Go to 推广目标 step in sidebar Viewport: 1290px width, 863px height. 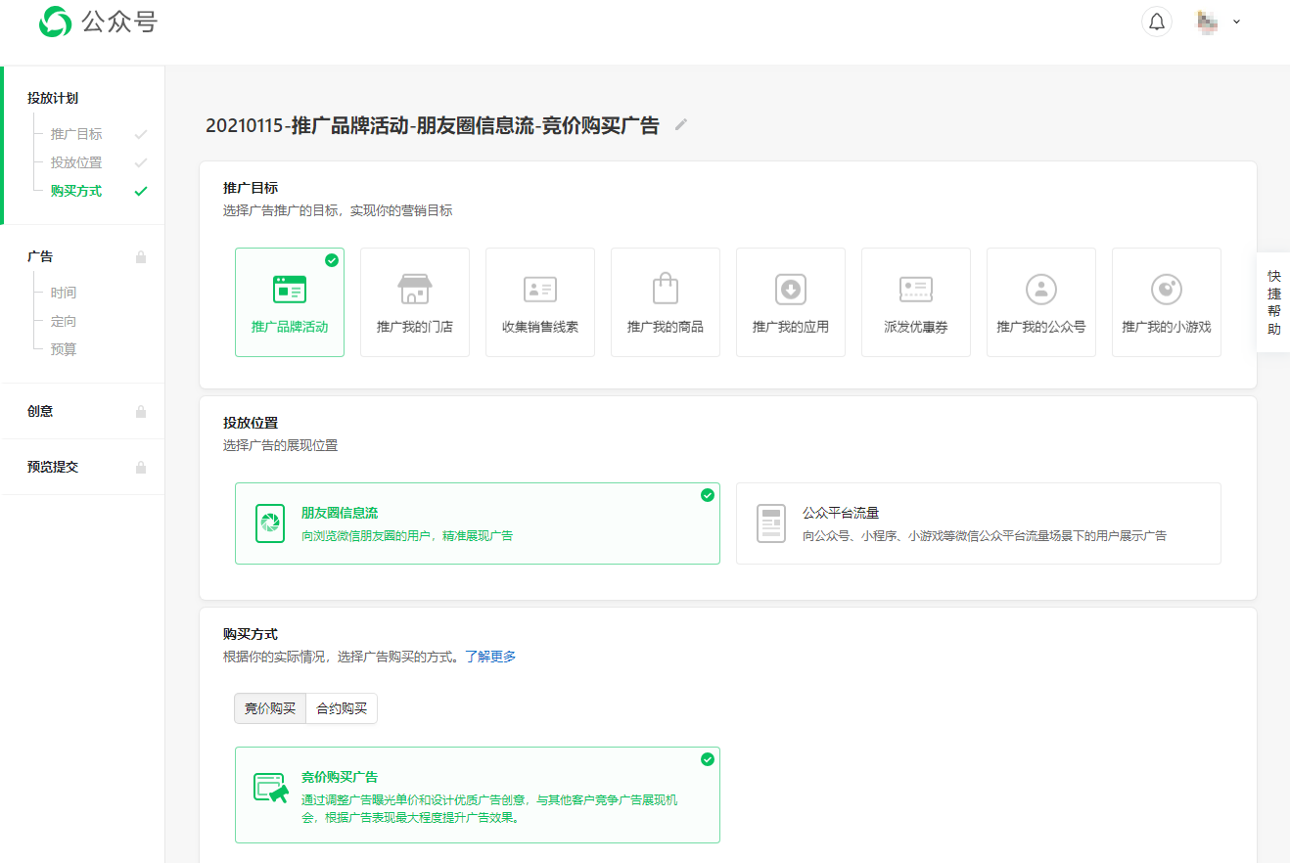point(76,134)
